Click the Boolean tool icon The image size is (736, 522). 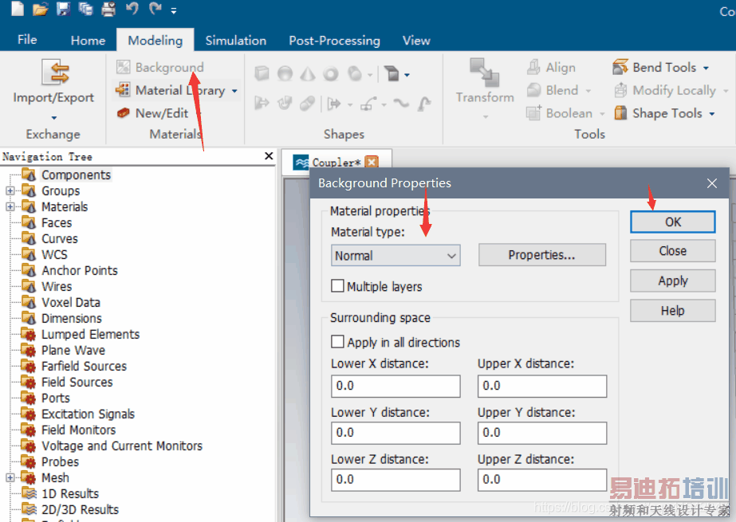pyautogui.click(x=533, y=112)
